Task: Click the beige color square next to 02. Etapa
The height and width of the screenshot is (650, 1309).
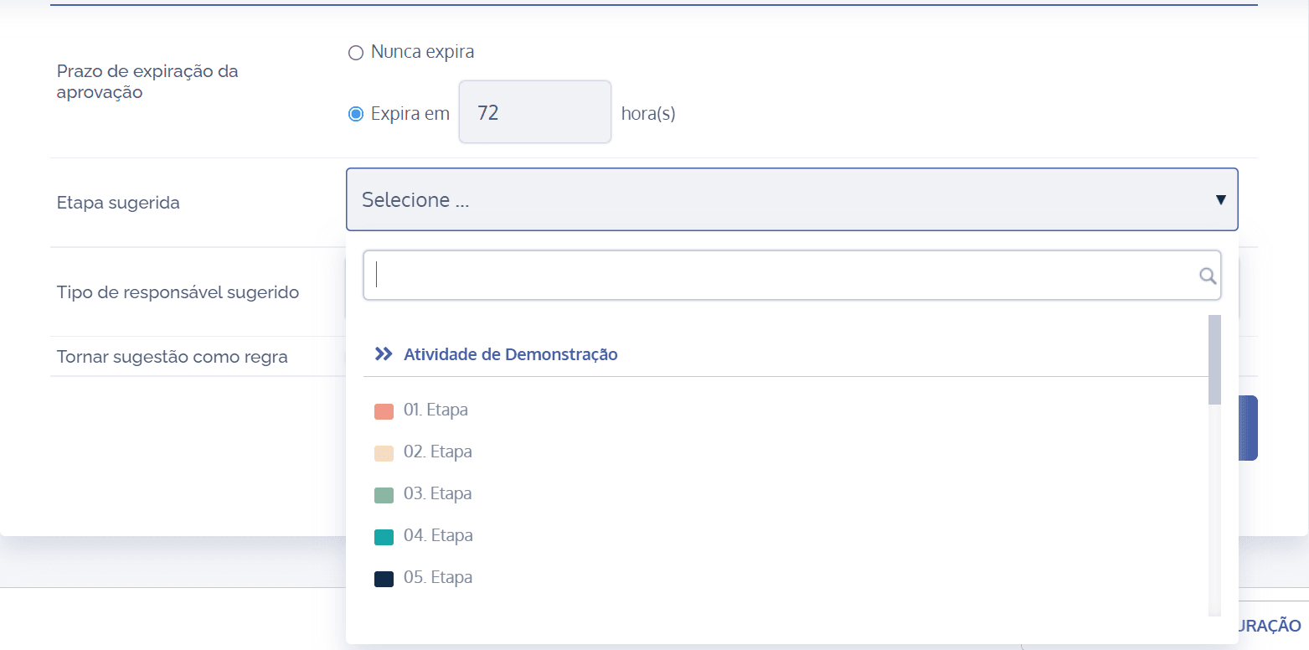Action: point(384,451)
